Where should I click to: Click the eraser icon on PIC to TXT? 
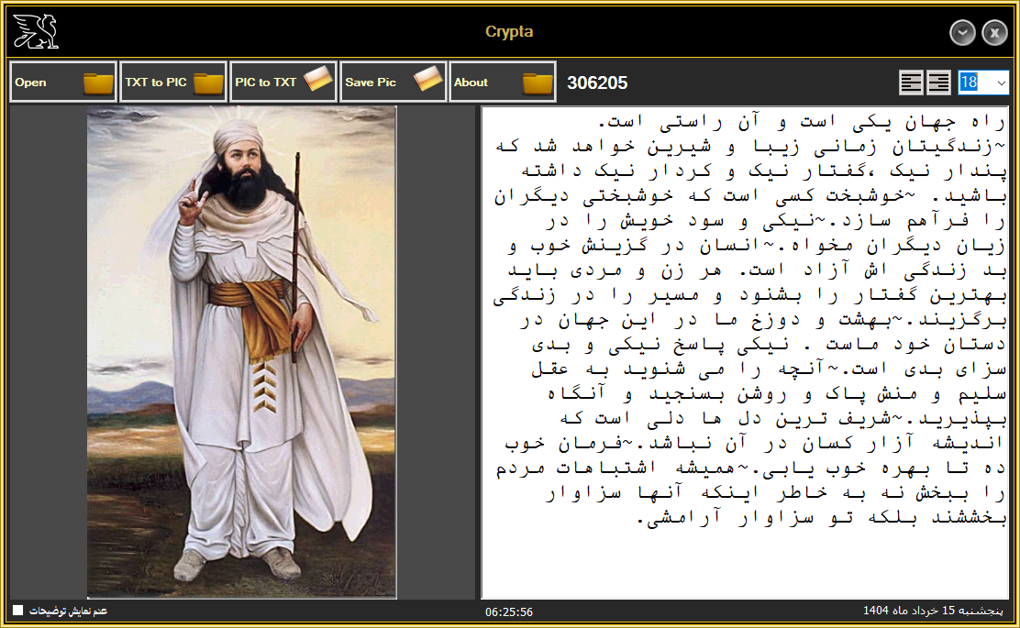point(317,79)
